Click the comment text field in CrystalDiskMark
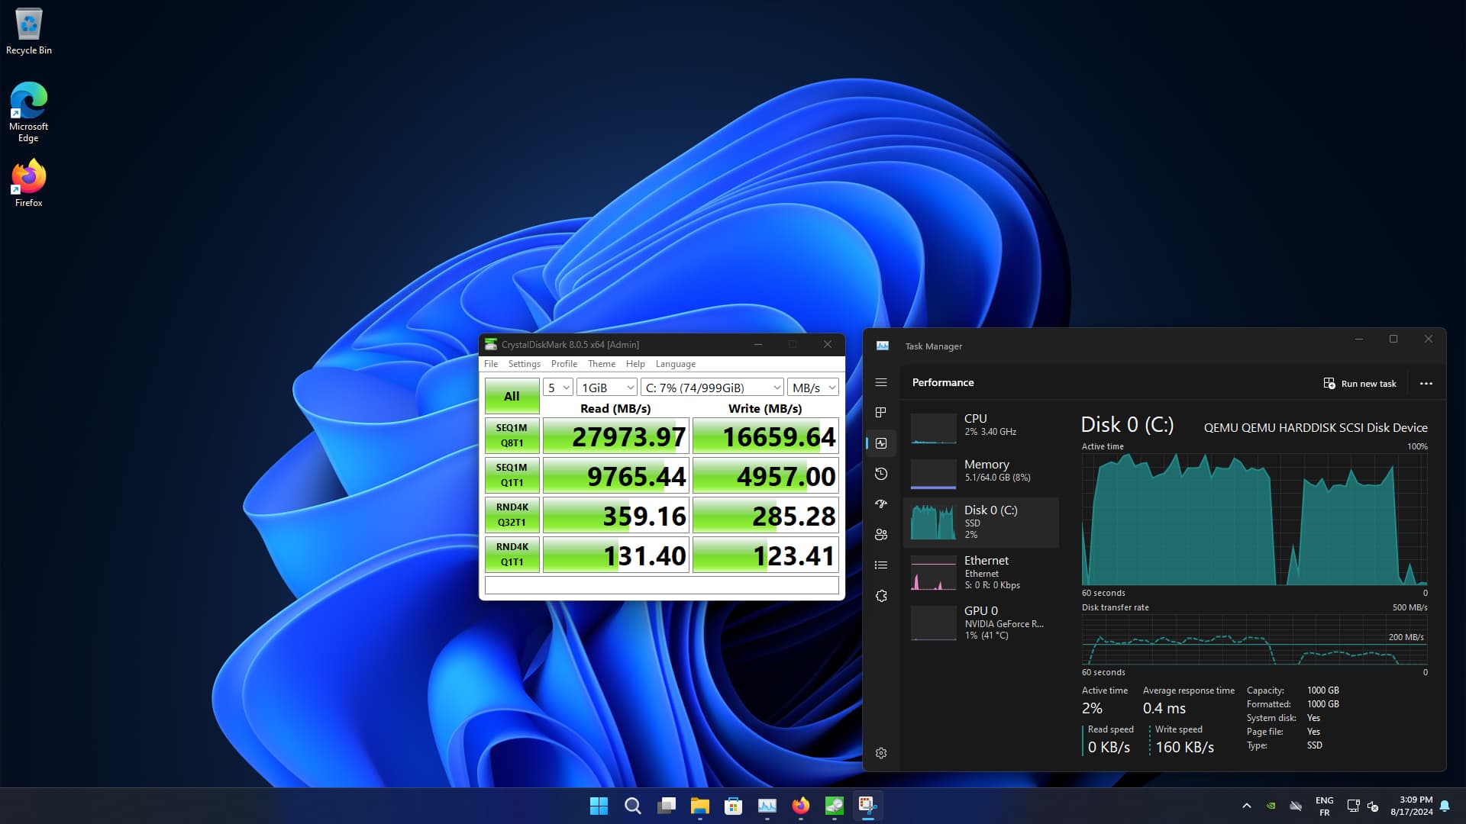Image resolution: width=1466 pixels, height=824 pixels. [662, 585]
